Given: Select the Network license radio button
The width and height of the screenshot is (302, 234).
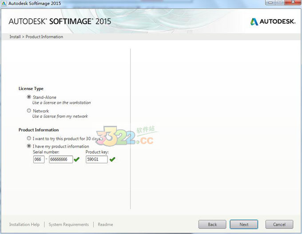Looking at the screenshot, I should 29,111.
